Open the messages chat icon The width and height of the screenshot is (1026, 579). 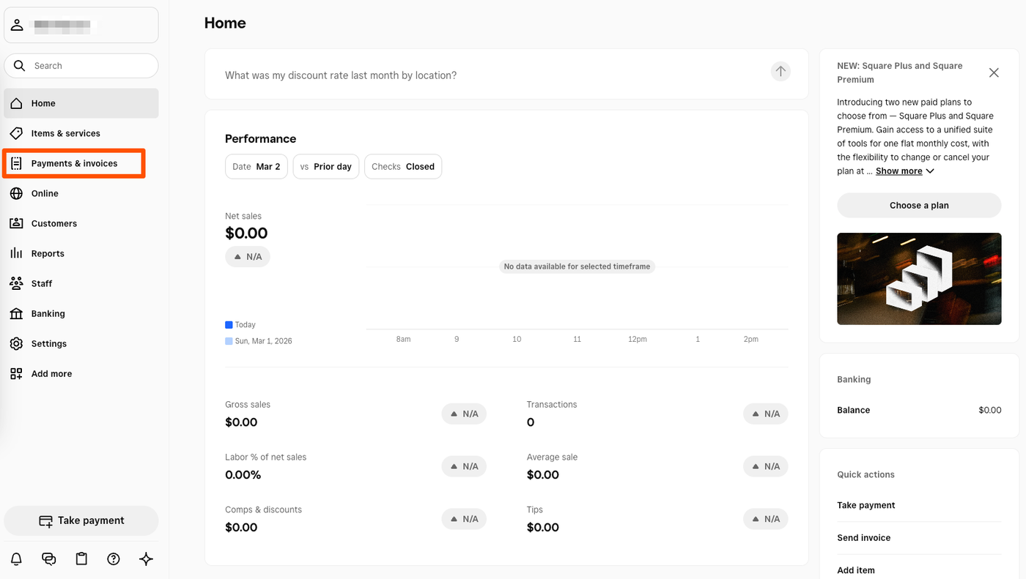pyautogui.click(x=49, y=559)
